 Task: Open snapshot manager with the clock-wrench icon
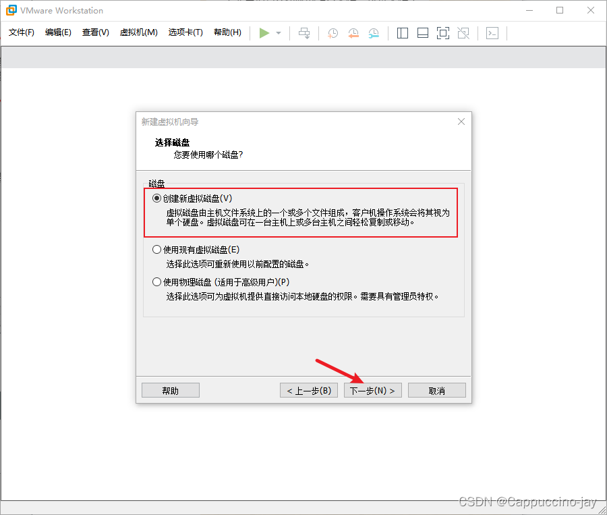pyautogui.click(x=374, y=33)
